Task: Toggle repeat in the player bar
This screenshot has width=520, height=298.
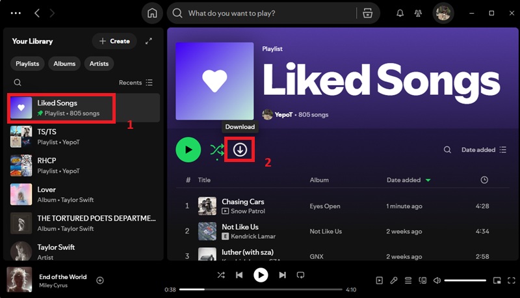Action: click(x=300, y=275)
